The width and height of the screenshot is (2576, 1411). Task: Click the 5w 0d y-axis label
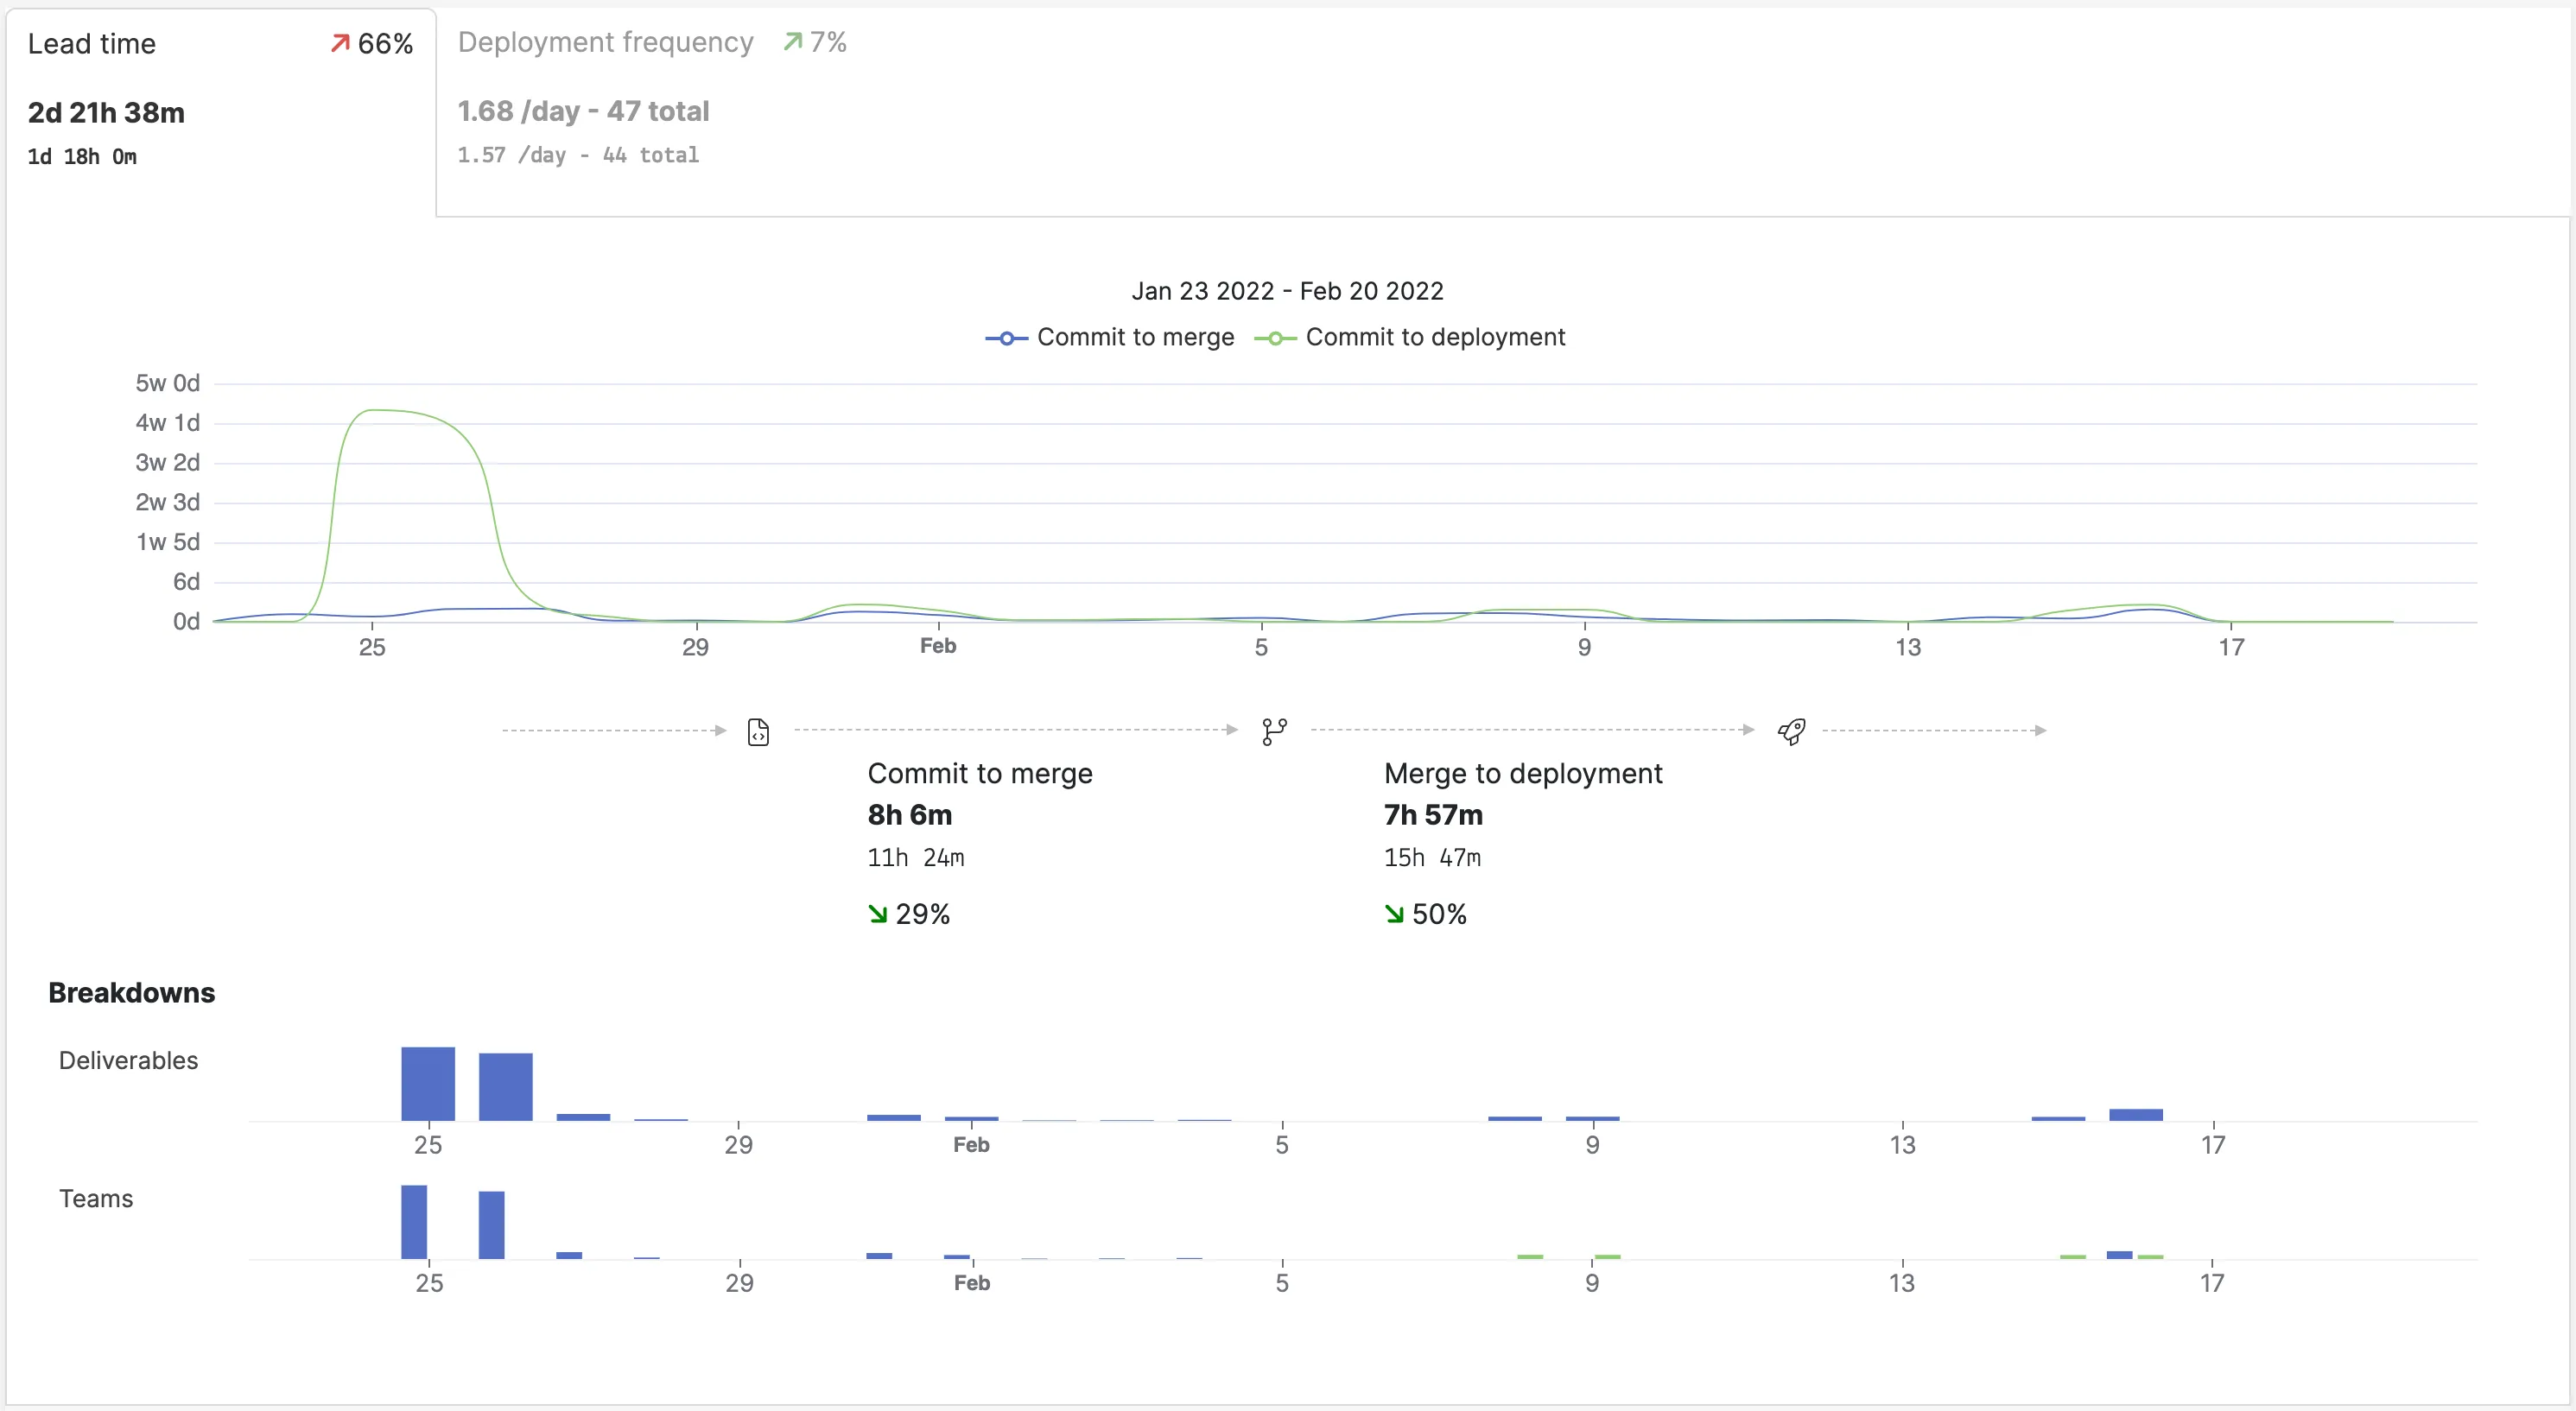click(x=168, y=383)
